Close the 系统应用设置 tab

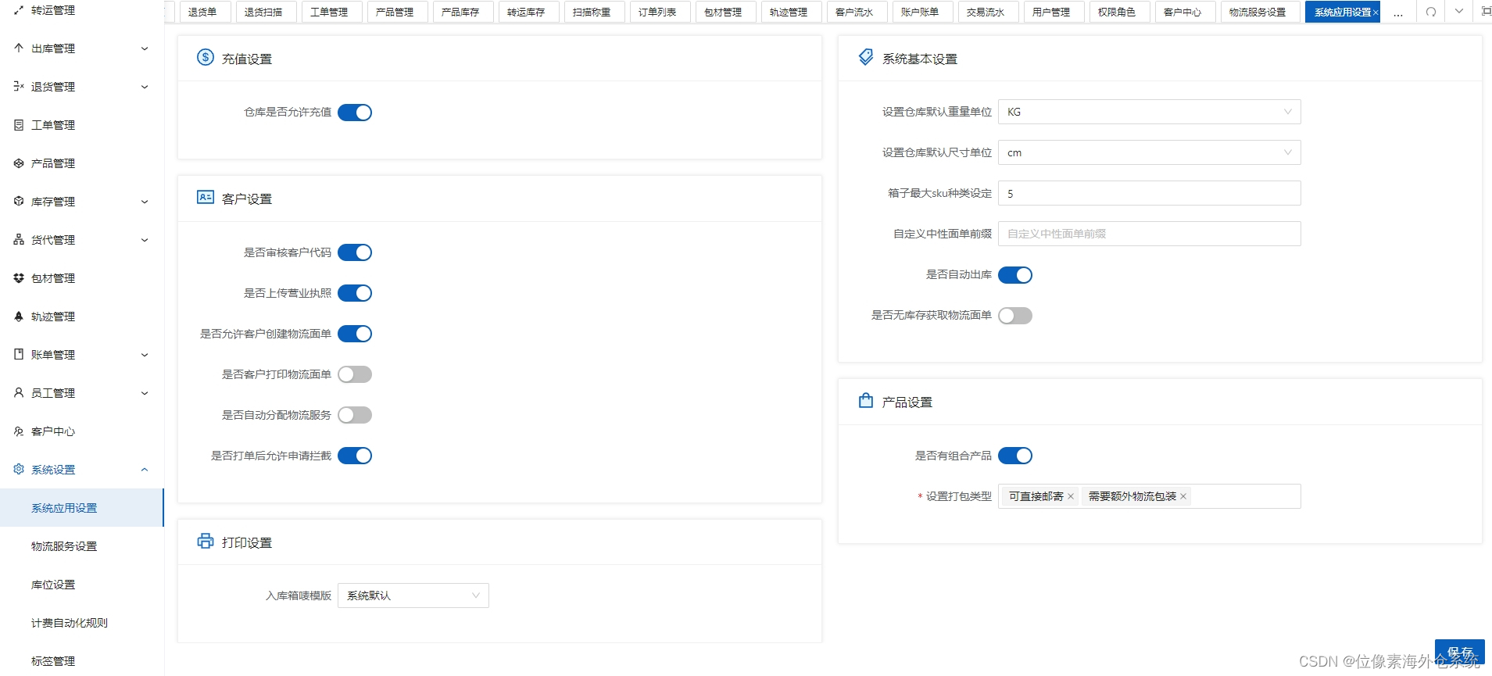pos(1376,13)
